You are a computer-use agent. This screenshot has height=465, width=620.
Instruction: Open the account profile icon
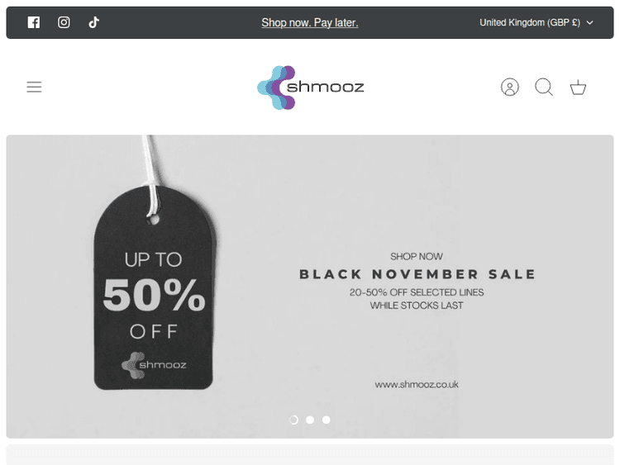[x=510, y=87]
